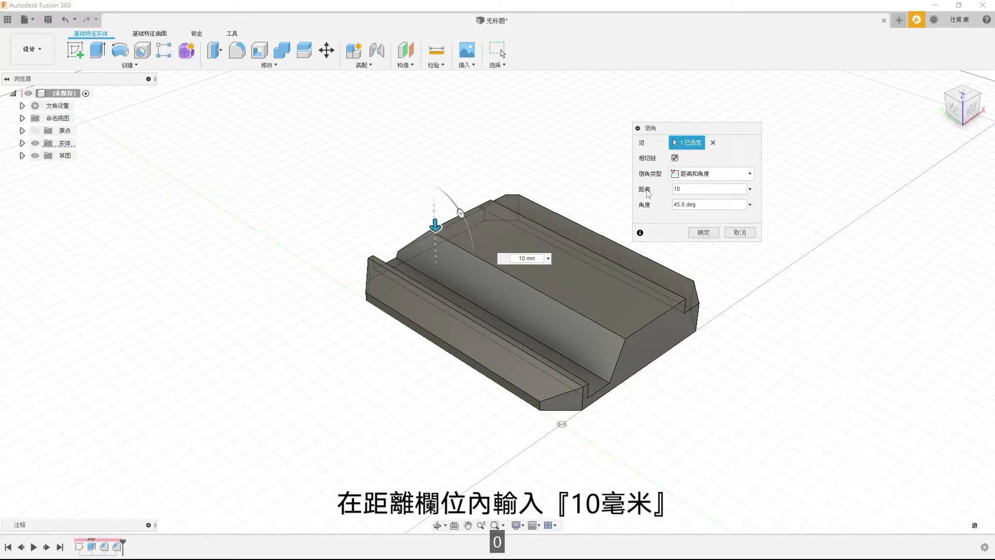Select the Combine tool

(x=281, y=50)
